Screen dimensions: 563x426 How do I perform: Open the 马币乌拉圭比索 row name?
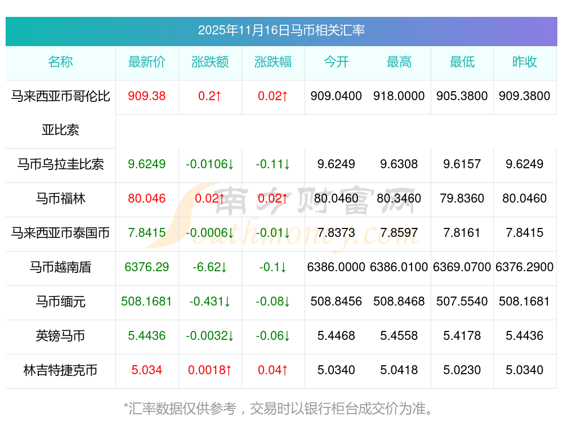click(x=60, y=164)
